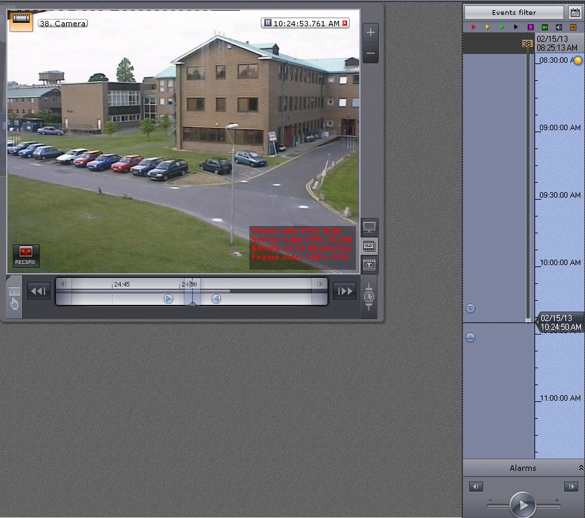
Task: Open the calendar next to Events filter
Action: 574,12
